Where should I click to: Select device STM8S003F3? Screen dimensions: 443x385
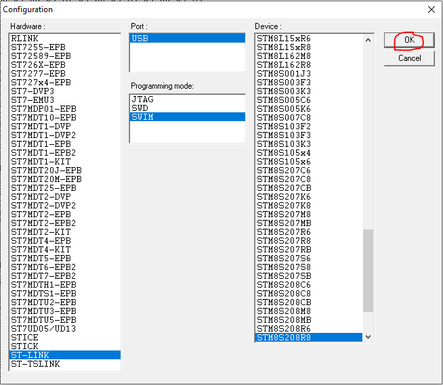[x=309, y=83]
